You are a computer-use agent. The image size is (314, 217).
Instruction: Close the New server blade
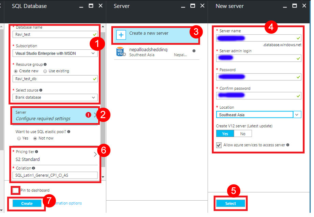point(304,6)
